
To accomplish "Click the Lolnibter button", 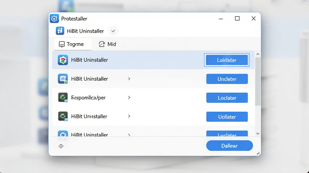I will click(227, 60).
